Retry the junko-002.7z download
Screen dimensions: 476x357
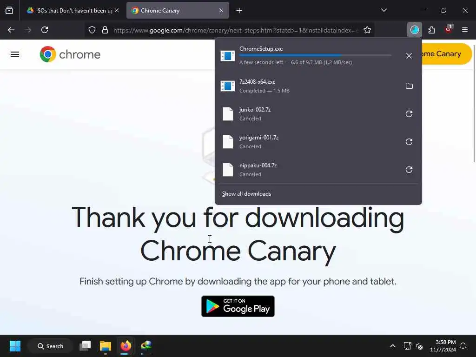pos(409,114)
